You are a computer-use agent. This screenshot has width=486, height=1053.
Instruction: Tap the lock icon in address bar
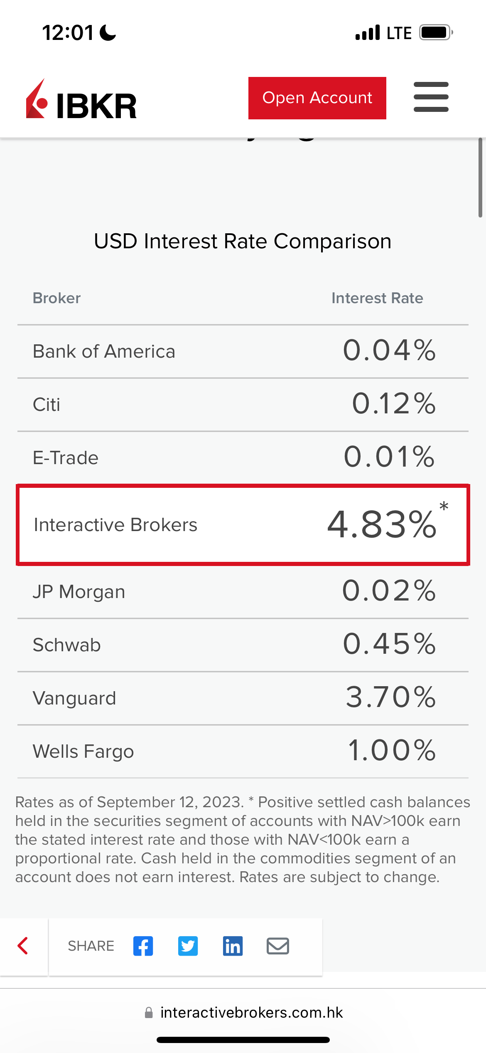click(149, 1012)
